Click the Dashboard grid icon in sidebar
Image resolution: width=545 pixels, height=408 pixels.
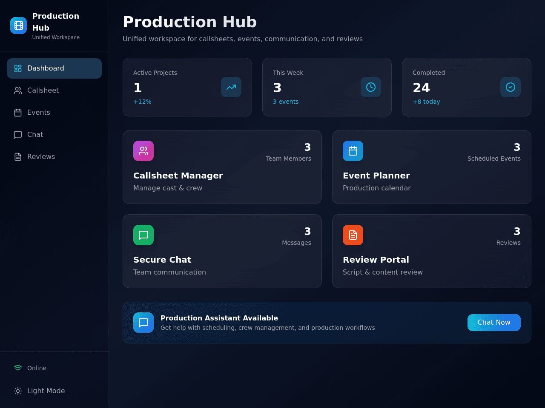pos(18,68)
